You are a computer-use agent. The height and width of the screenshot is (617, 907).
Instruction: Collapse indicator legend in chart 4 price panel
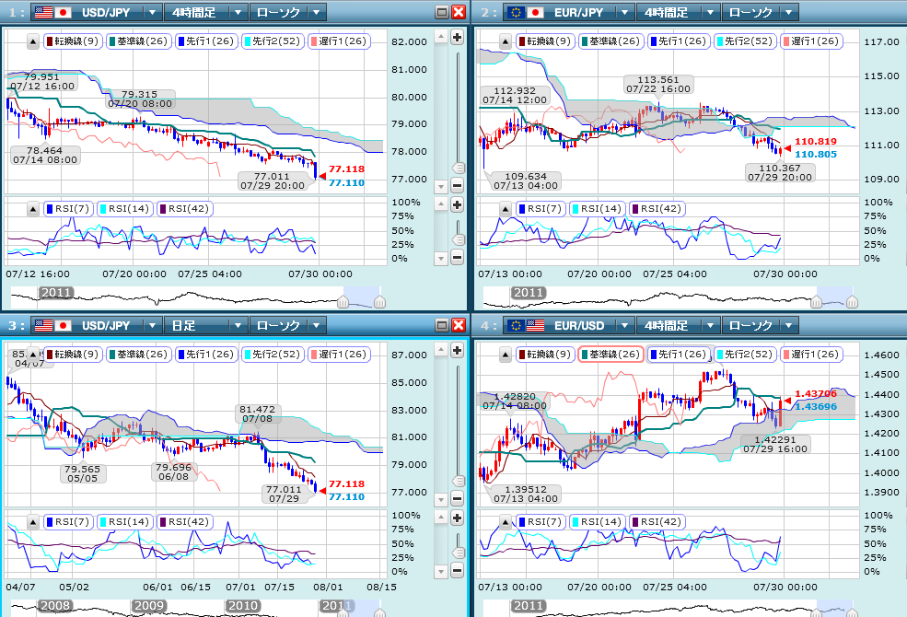click(x=505, y=355)
